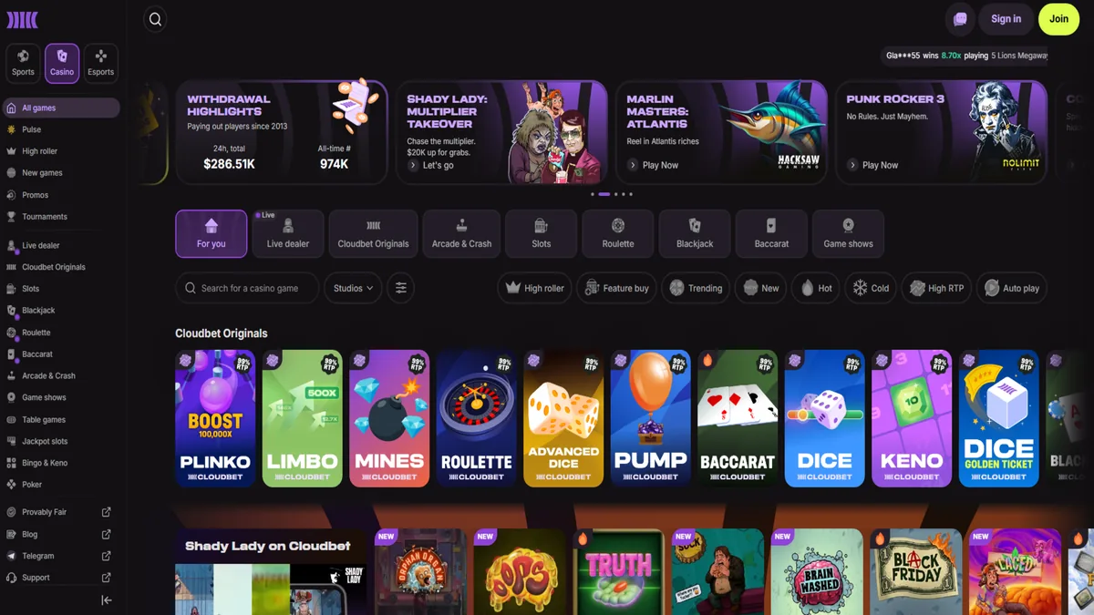Click the Jackpot slots icon in sidebar

(x=11, y=441)
